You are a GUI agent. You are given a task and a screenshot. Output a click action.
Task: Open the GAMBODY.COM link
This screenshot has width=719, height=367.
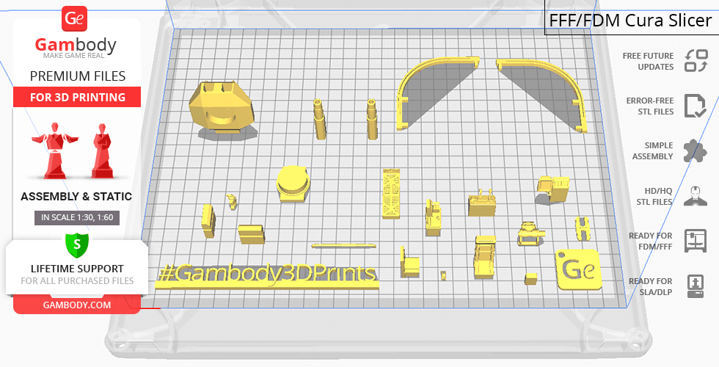[77, 305]
